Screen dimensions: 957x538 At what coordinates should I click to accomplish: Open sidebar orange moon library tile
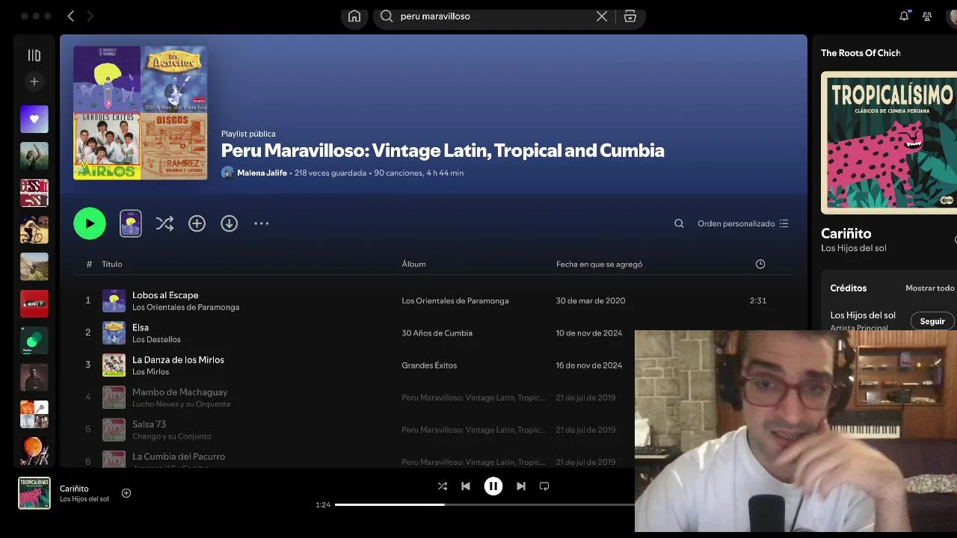coord(34,451)
